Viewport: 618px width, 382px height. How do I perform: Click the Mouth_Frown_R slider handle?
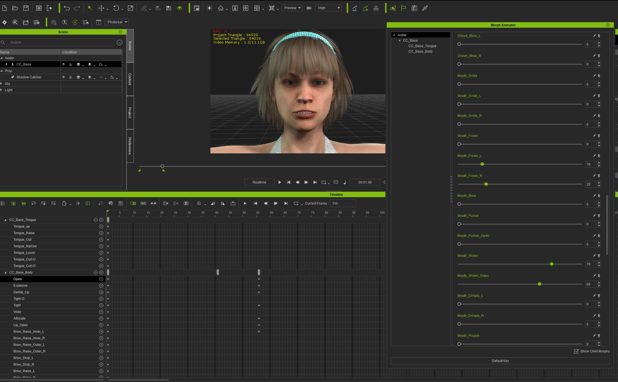coord(486,184)
